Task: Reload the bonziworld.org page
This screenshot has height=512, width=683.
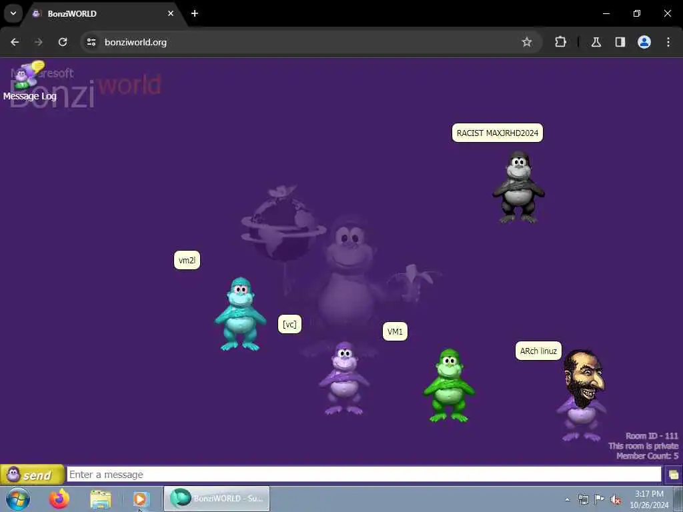Action: coord(63,42)
